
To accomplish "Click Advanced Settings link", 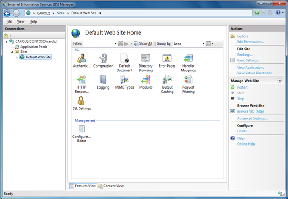I will tap(252, 118).
